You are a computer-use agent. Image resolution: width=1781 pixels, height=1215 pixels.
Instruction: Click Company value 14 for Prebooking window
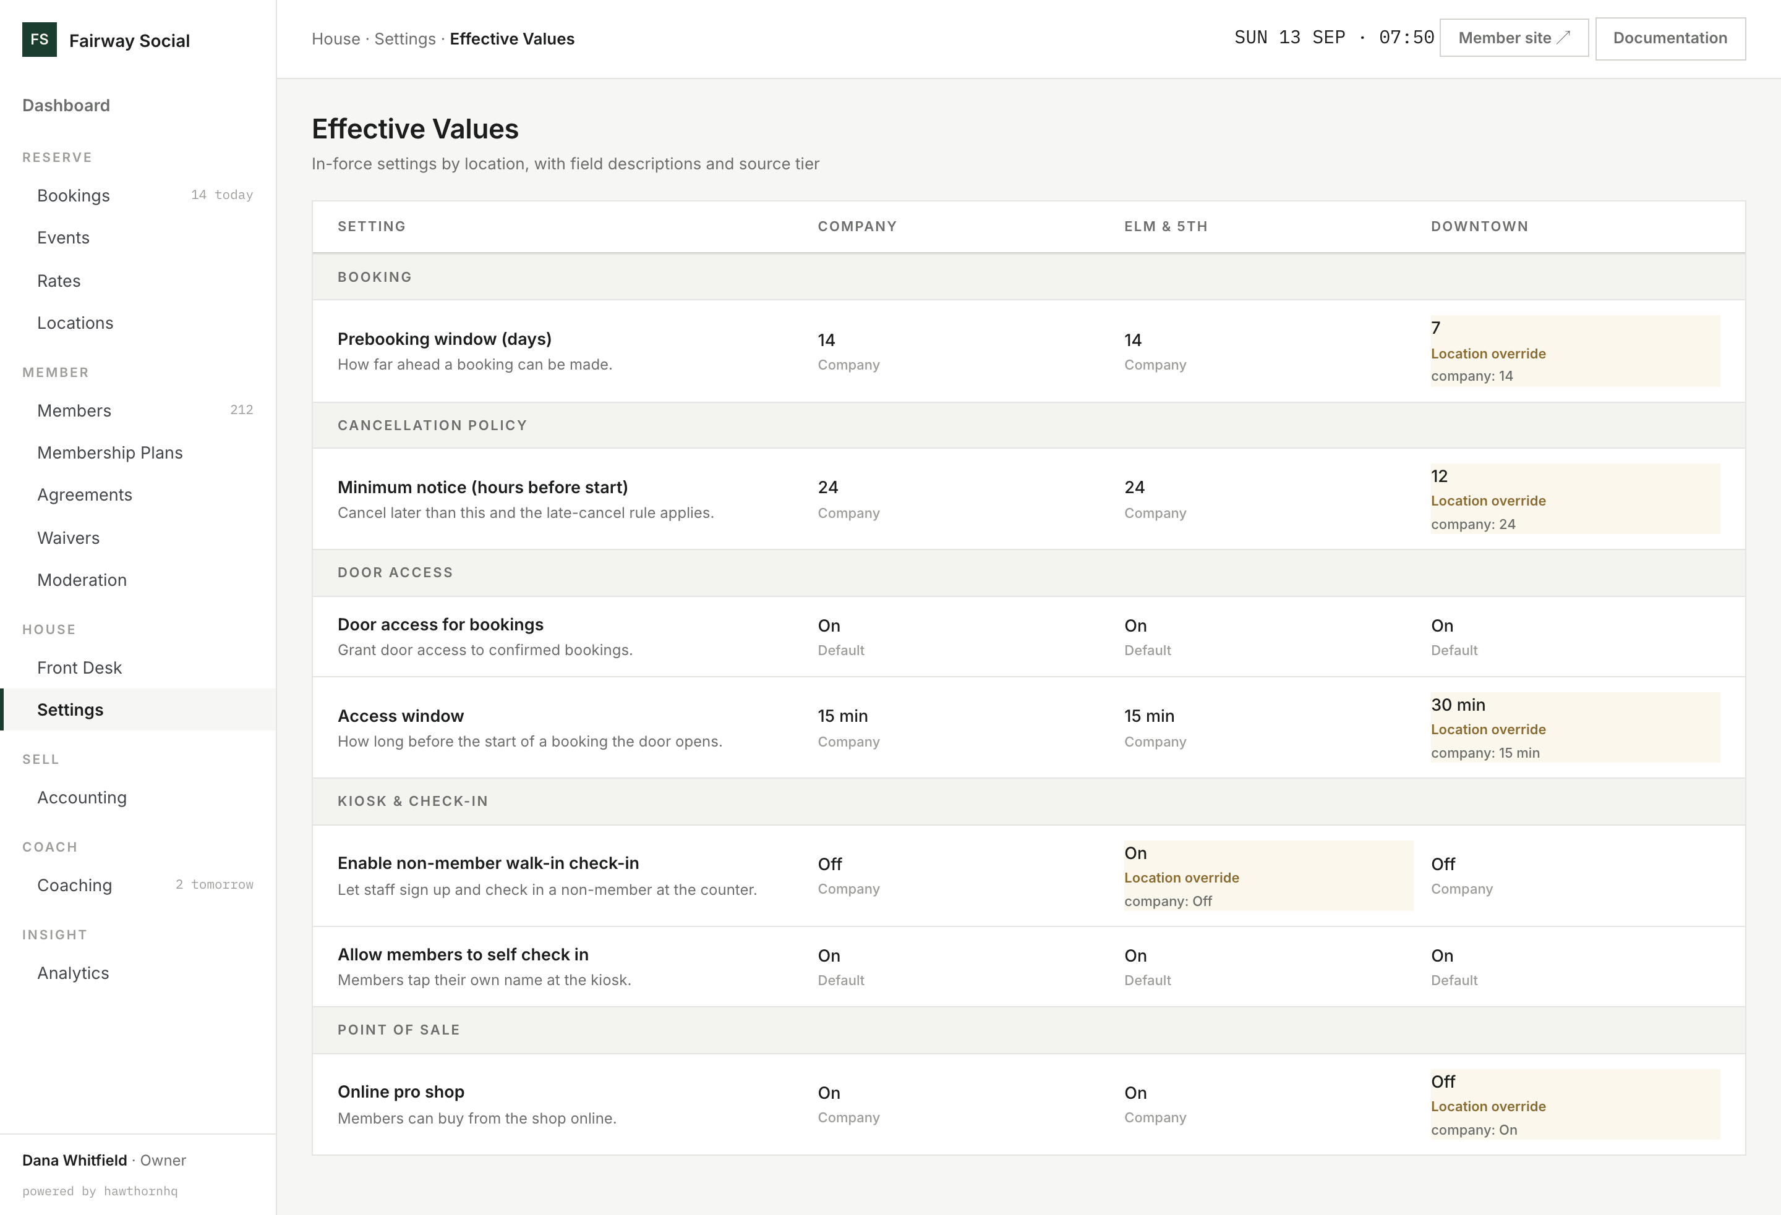826,340
